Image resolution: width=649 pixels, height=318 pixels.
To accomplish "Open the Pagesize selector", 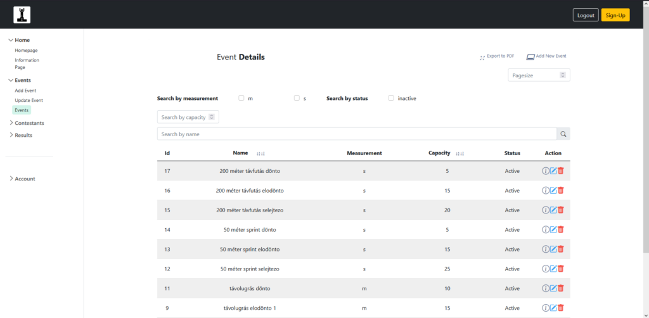I will [x=539, y=75].
